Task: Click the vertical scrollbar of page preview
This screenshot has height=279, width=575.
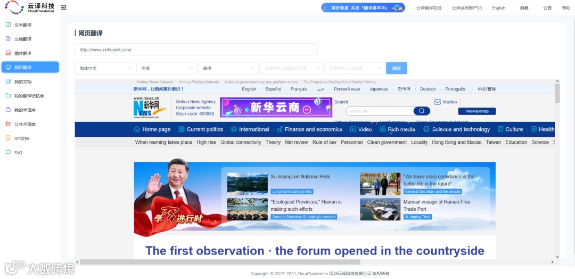Action: 557,94
